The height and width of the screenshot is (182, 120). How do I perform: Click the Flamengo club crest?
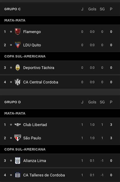pos(18,32)
